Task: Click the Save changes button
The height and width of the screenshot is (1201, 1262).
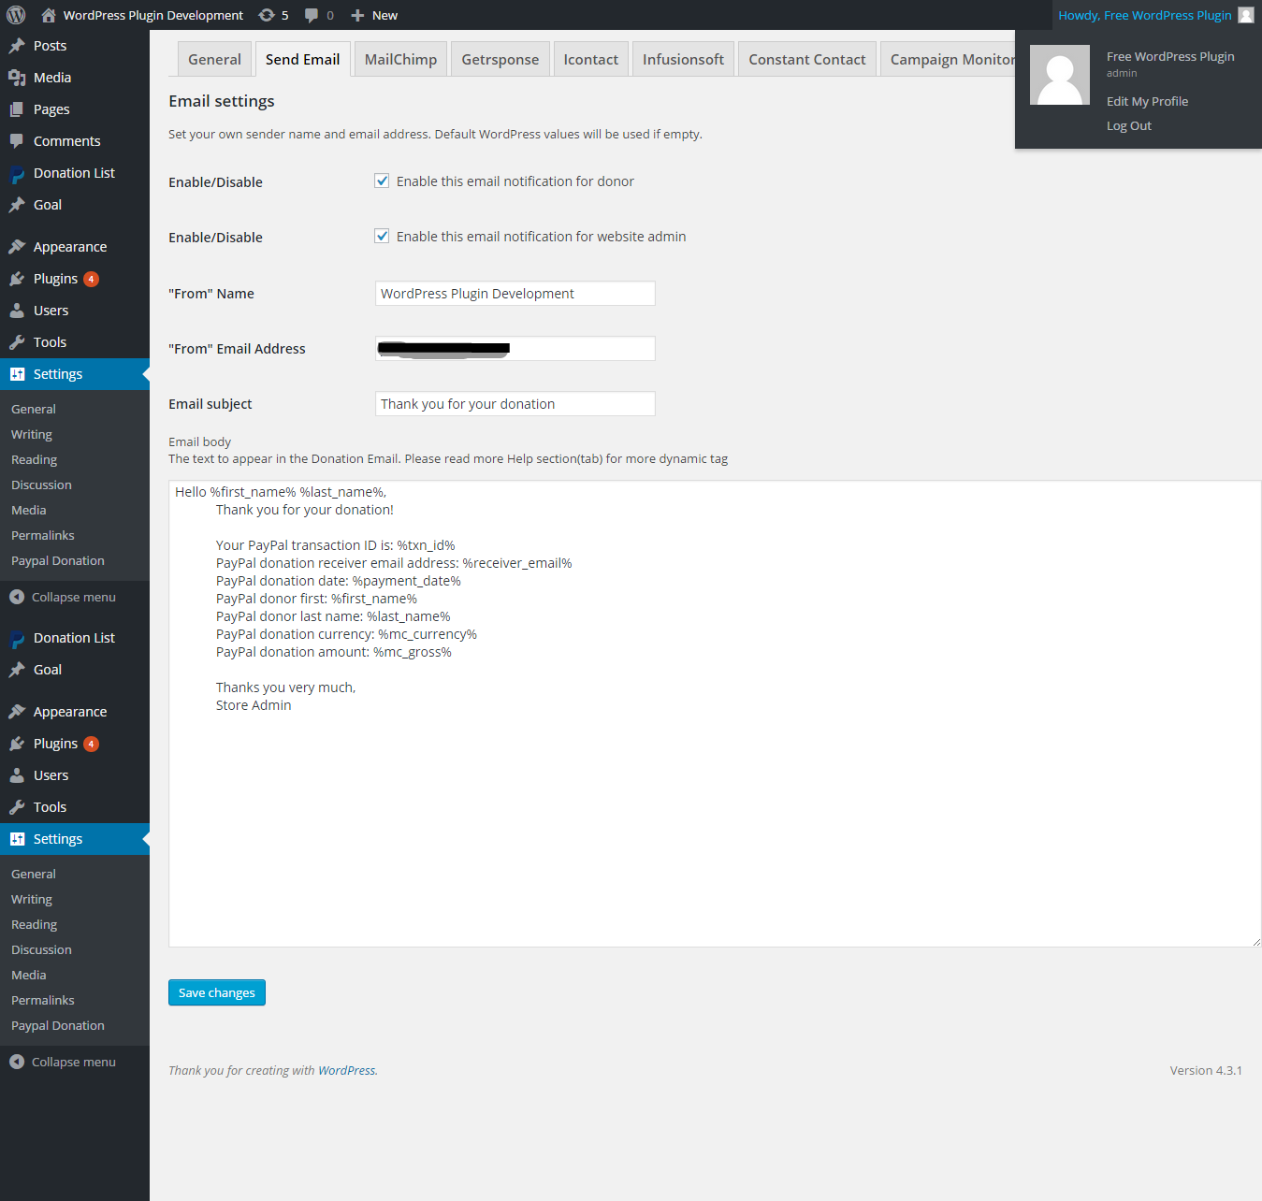Action: click(x=217, y=992)
